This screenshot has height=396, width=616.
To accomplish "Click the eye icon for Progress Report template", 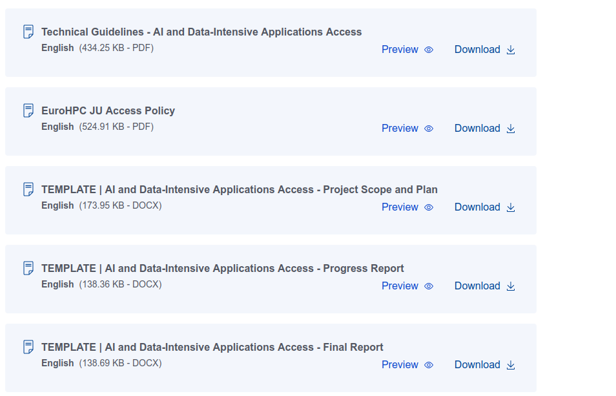I will pos(429,286).
